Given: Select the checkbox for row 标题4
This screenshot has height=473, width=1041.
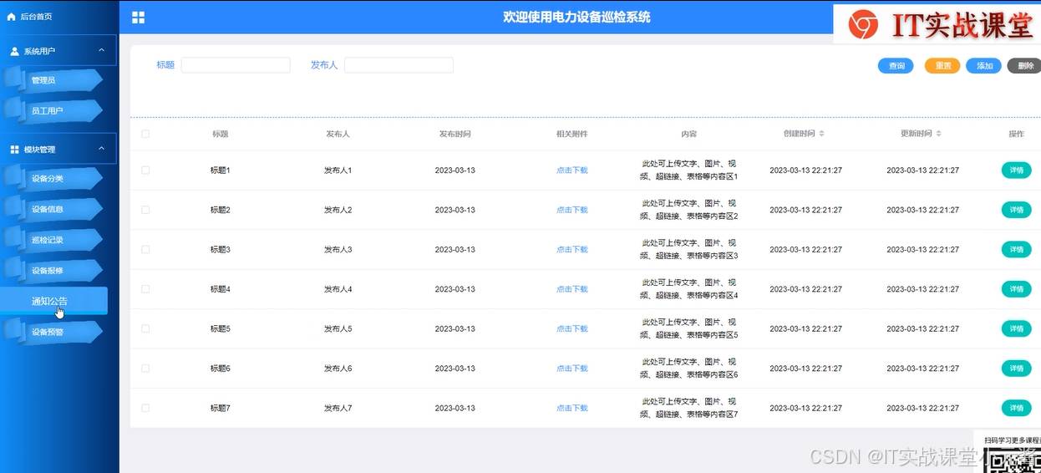Looking at the screenshot, I should pos(145,289).
